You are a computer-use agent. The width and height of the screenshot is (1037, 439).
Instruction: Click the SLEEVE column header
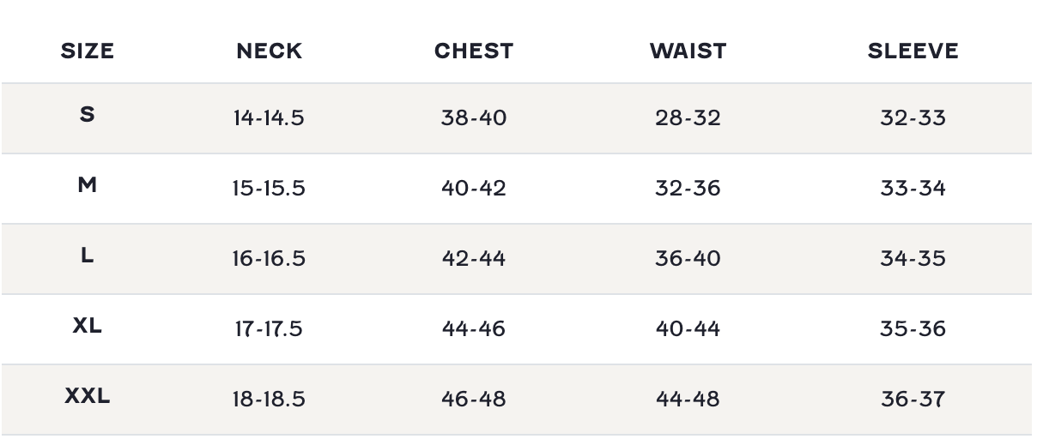(x=913, y=51)
